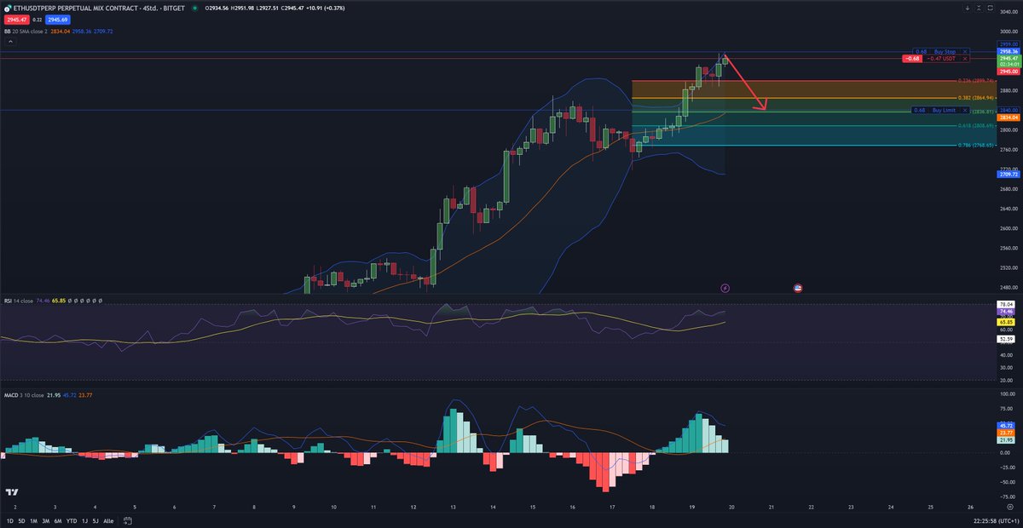The height and width of the screenshot is (528, 1023).
Task: Click the TradingView logo bottom left
Action: coord(12,492)
